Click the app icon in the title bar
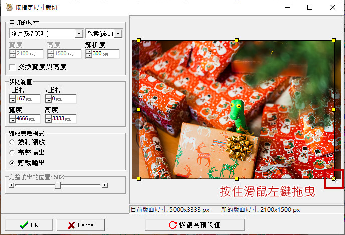The width and height of the screenshot is (345, 235). click(9, 7)
